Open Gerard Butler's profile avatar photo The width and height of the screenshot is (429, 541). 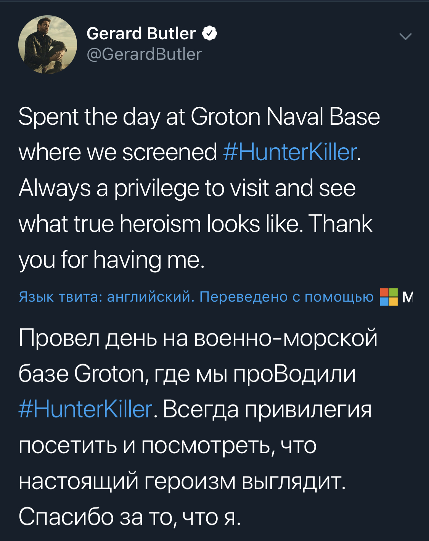click(48, 45)
